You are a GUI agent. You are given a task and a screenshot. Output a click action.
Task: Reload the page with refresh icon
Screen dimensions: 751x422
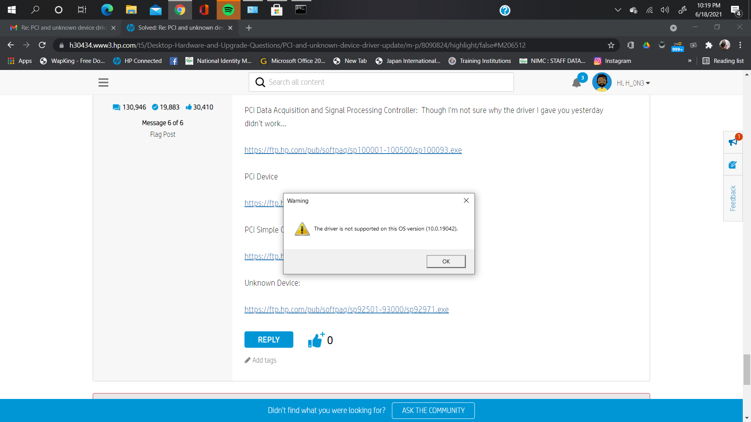coord(42,45)
